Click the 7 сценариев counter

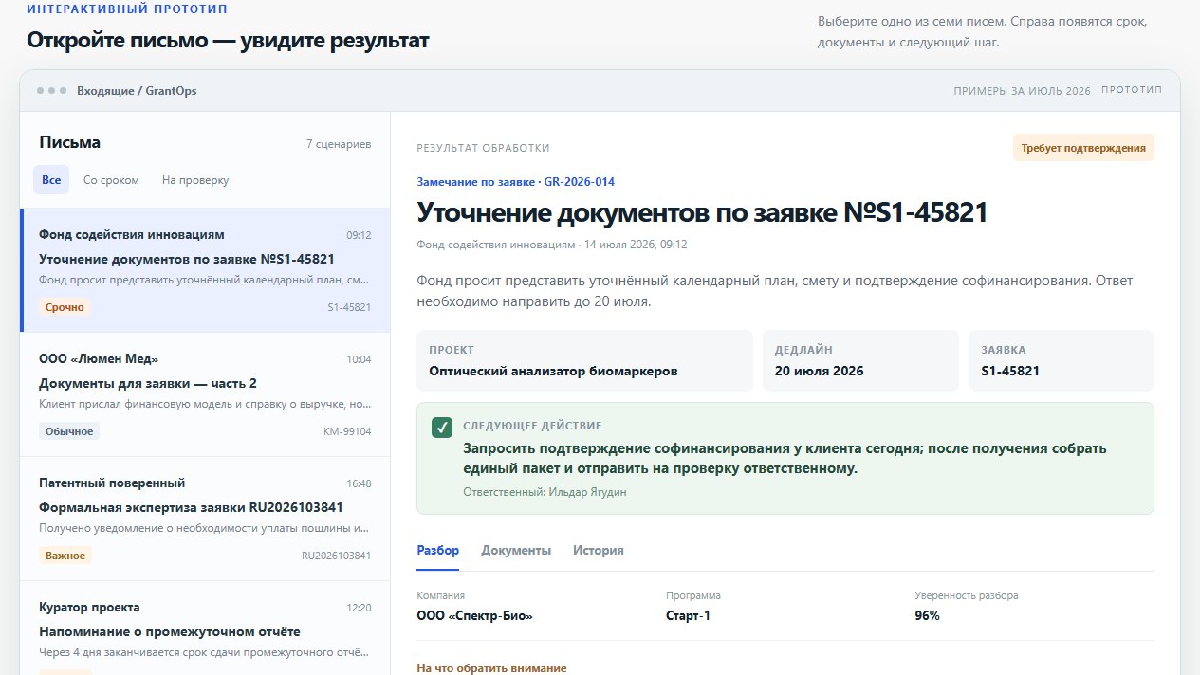(x=339, y=144)
